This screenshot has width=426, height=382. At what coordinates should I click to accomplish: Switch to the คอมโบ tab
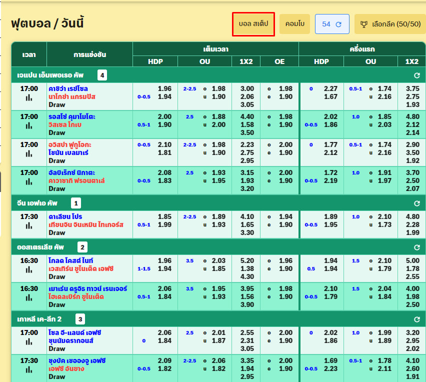pyautogui.click(x=294, y=24)
